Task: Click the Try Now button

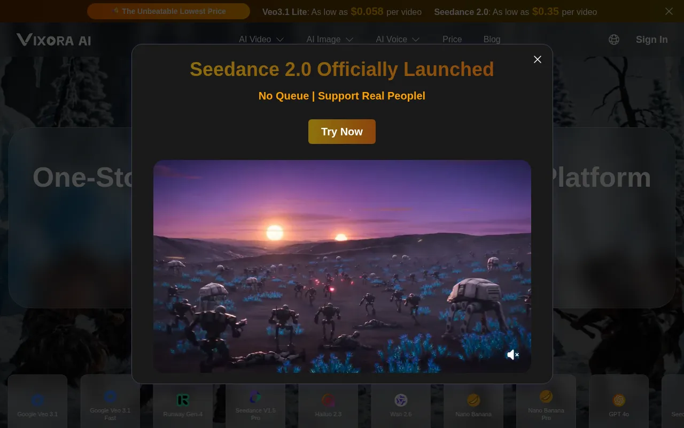Action: [x=342, y=132]
